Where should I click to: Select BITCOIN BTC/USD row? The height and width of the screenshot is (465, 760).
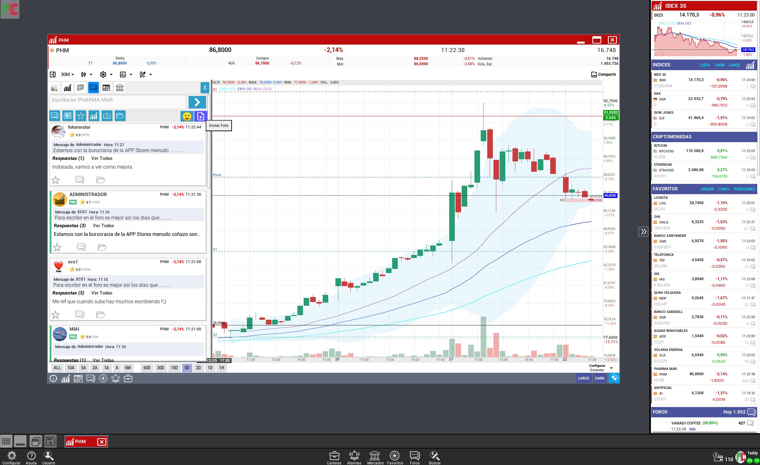tap(704, 151)
